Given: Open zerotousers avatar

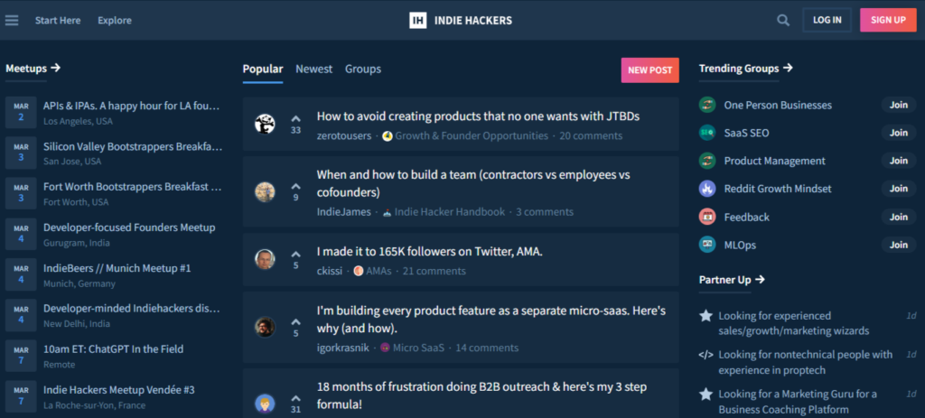Looking at the screenshot, I should 265,124.
